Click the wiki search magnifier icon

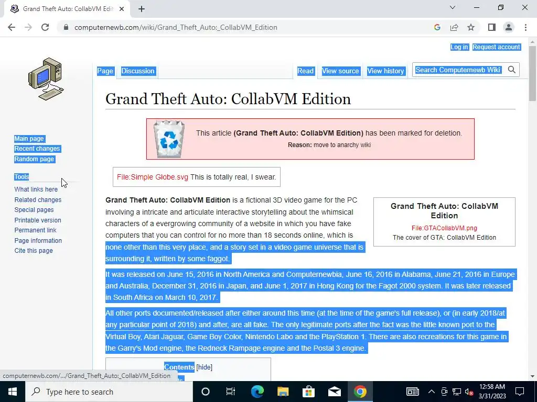pyautogui.click(x=512, y=70)
